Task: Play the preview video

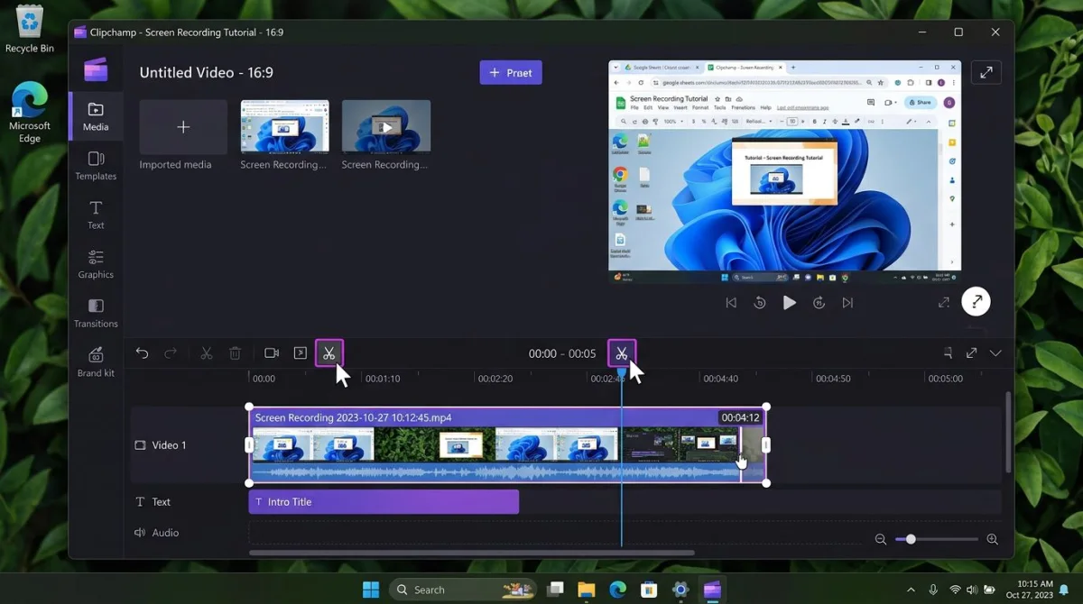Action: (789, 303)
